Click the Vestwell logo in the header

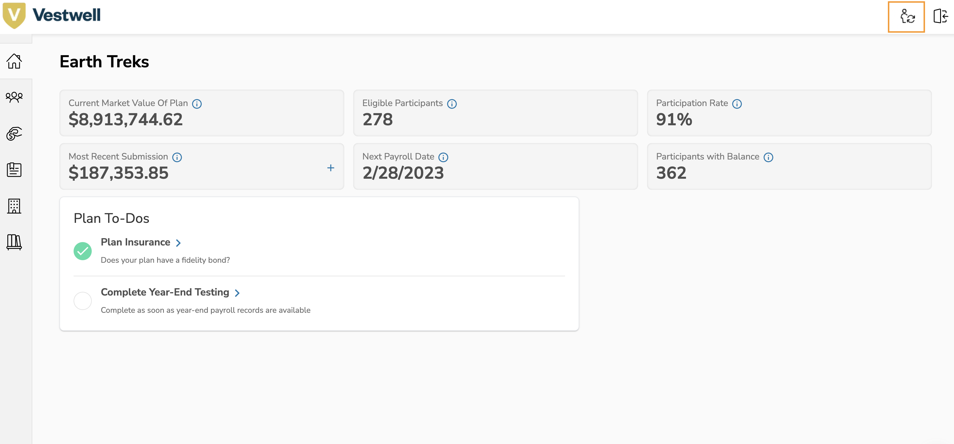point(52,15)
